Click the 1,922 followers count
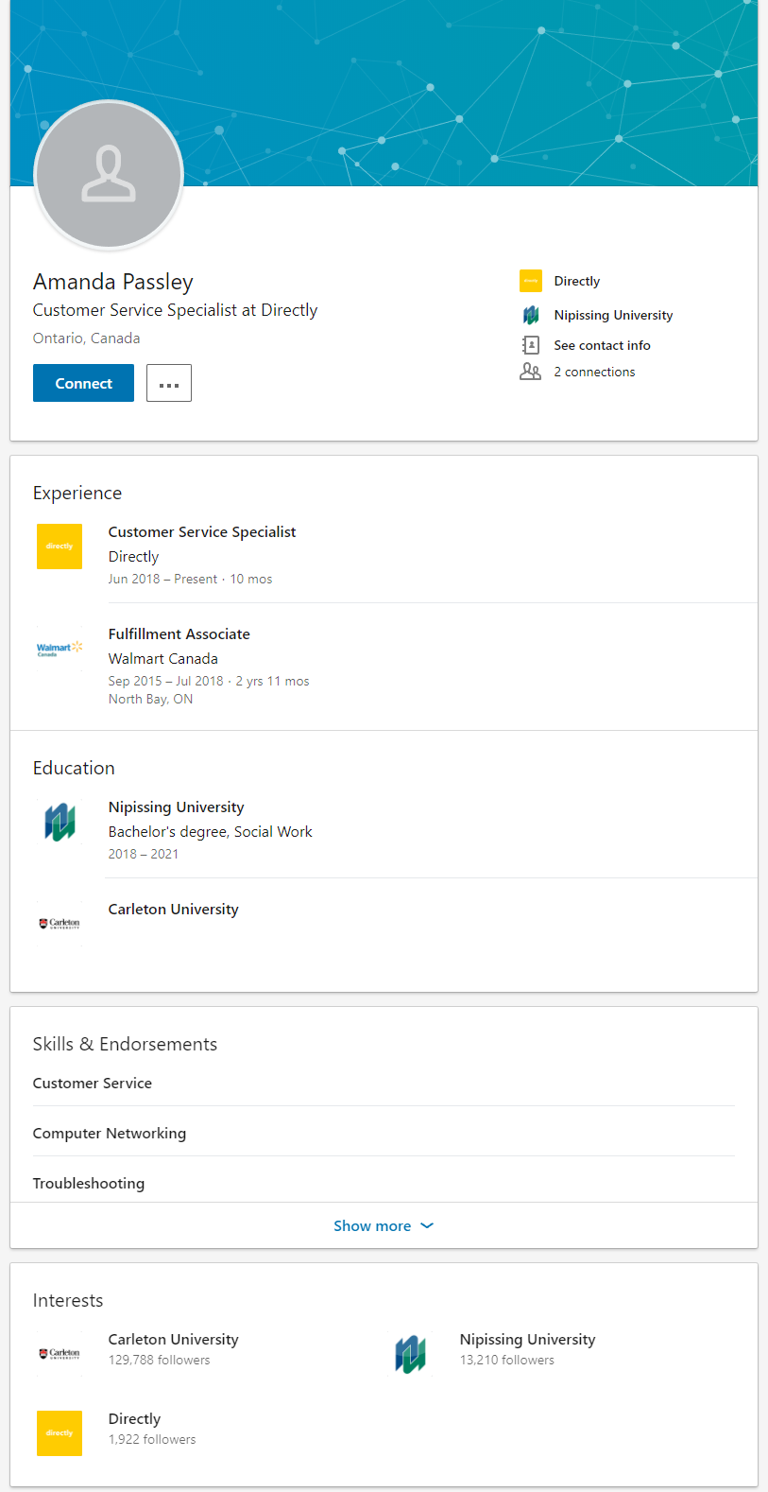 [152, 1439]
